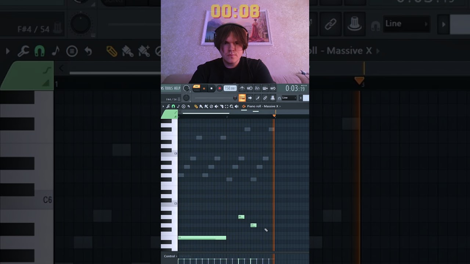Image resolution: width=470 pixels, height=264 pixels.
Task: Click the 150.000 tempo field
Action: click(230, 88)
